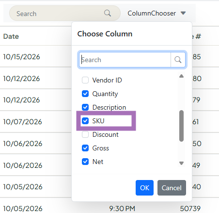This screenshot has height=213, width=219.
Task: Click the column list scroll-up arrow
Action: [x=181, y=76]
